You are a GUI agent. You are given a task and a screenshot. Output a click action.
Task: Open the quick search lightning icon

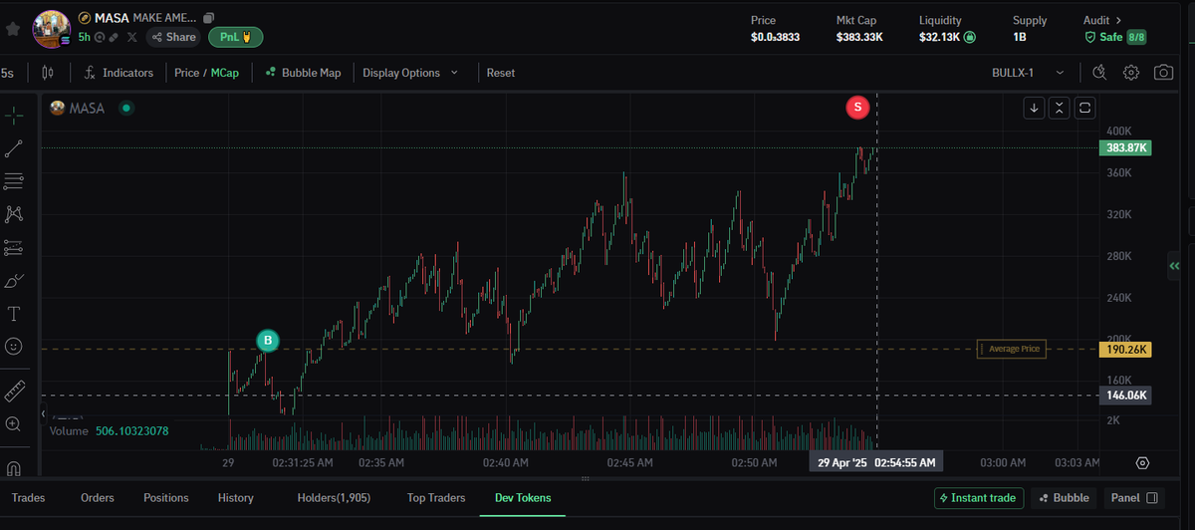click(x=1099, y=73)
